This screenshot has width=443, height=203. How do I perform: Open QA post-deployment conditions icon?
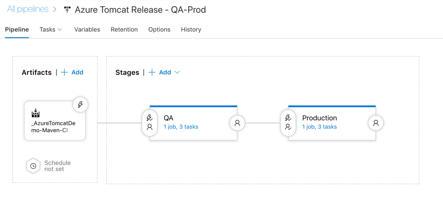coord(237,123)
